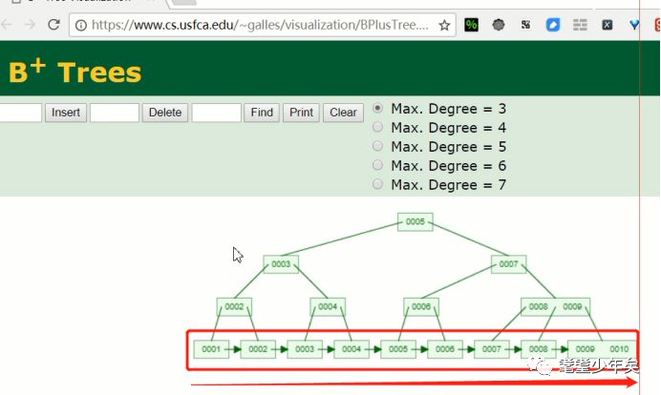Open the blue rounded-square extension icon

pyautogui.click(x=553, y=25)
